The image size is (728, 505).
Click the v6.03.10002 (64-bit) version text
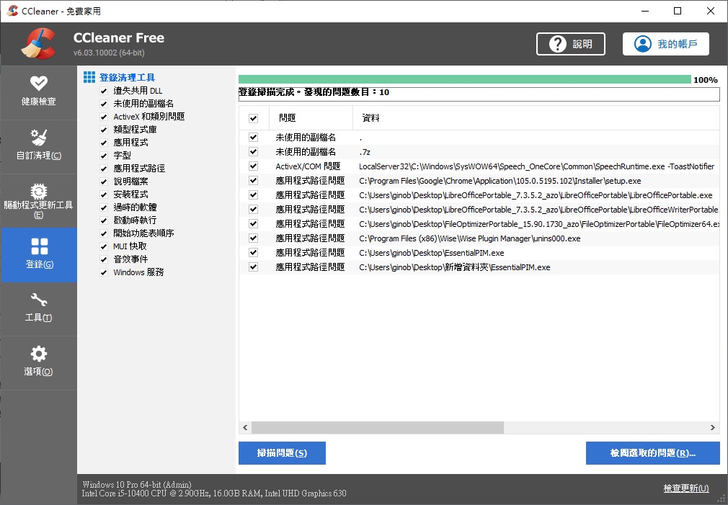pos(109,53)
